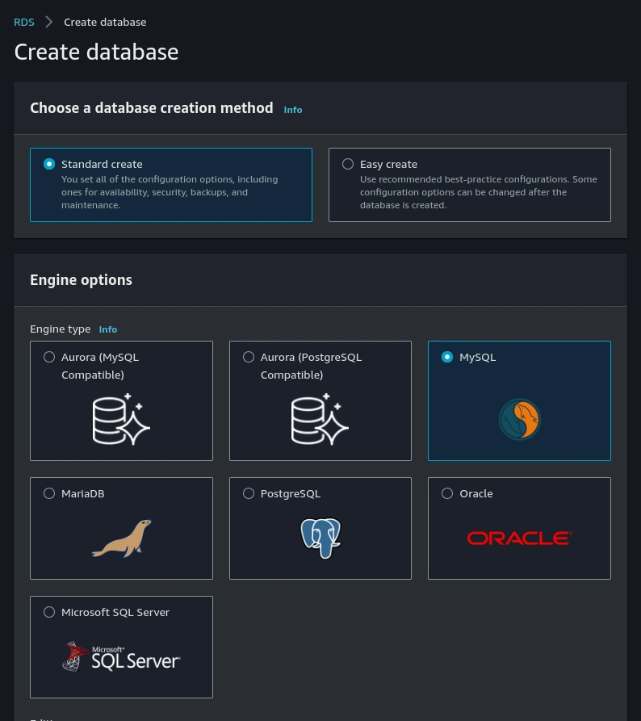This screenshot has height=721, width=641.
Task: Open the RDS breadcrumb link
Action: click(24, 22)
